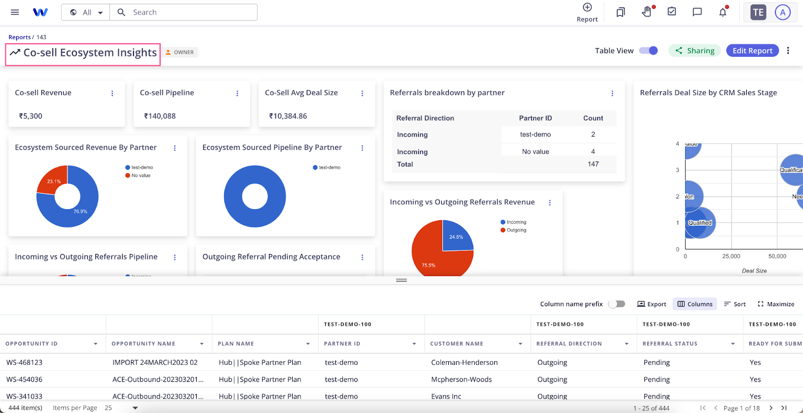Open the bookmarks icon in top bar
803x413 pixels.
(621, 12)
